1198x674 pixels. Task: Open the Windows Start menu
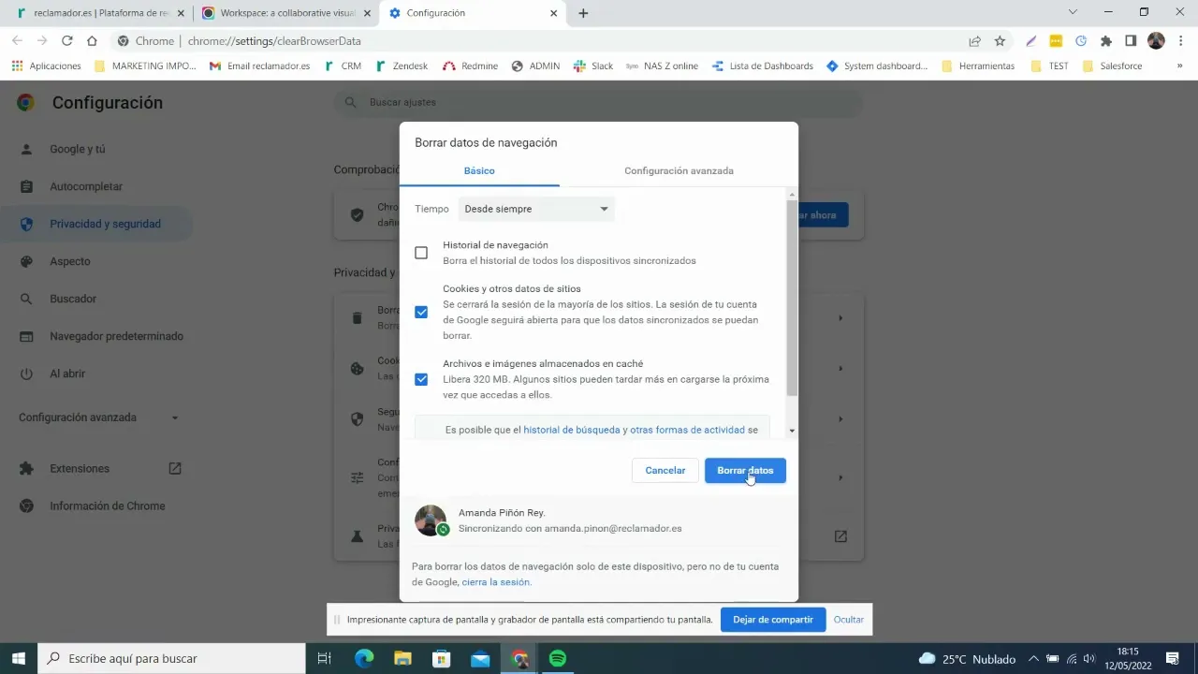(19, 658)
